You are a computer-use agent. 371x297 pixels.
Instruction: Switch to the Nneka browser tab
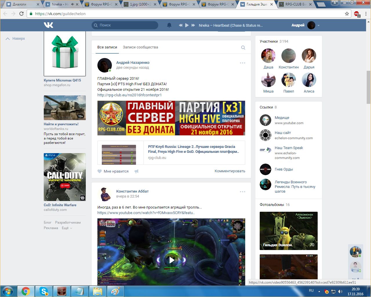click(x=62, y=4)
